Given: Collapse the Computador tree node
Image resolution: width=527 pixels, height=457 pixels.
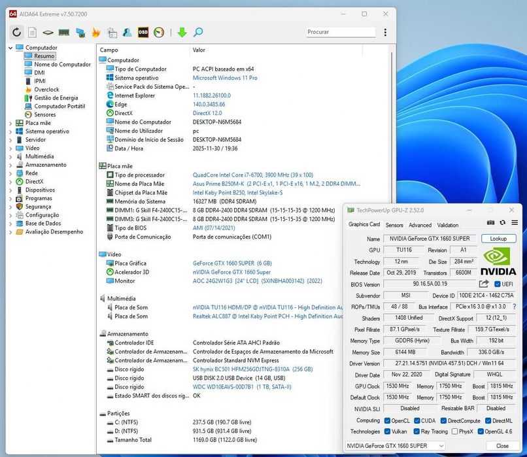Looking at the screenshot, I should point(10,48).
